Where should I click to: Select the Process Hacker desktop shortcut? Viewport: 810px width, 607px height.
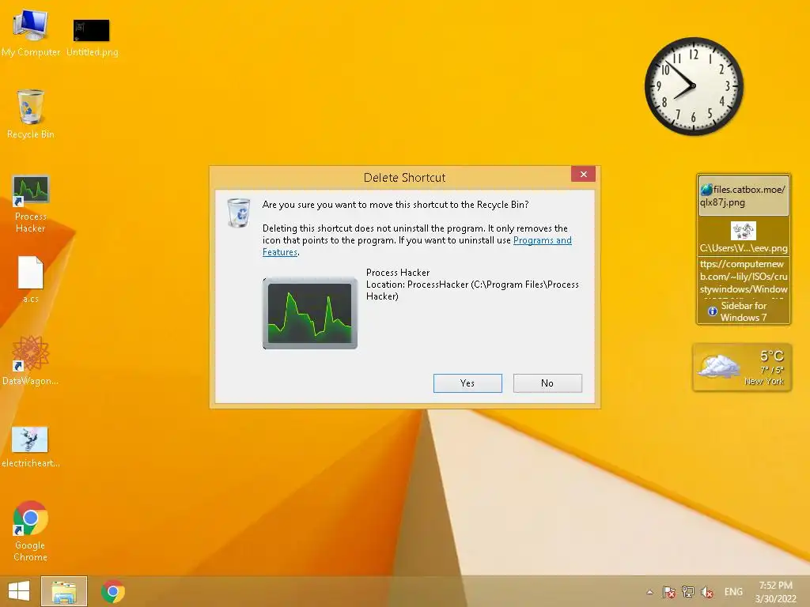point(31,204)
